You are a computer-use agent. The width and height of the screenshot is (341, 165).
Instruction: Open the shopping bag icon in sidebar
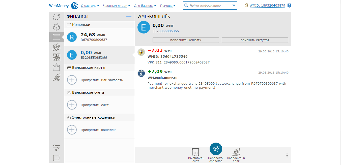[56, 67]
